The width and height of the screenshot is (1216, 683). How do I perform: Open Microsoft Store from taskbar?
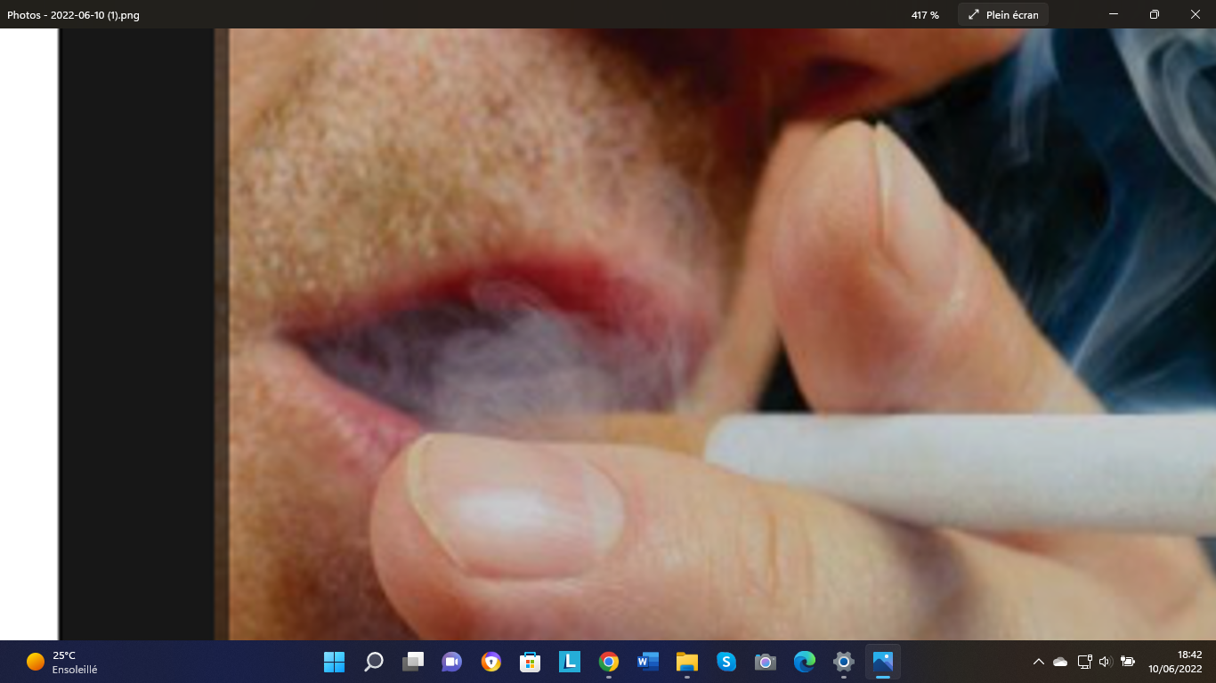(531, 662)
